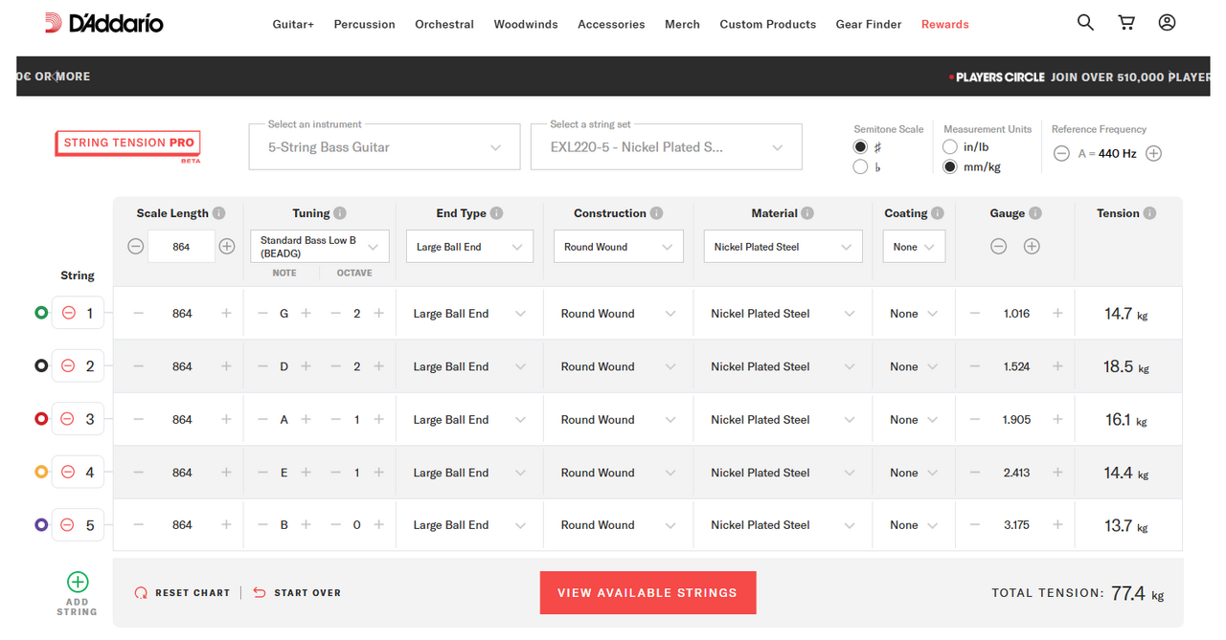The image size is (1226, 640).
Task: Open the Orchestral menu
Action: click(444, 24)
